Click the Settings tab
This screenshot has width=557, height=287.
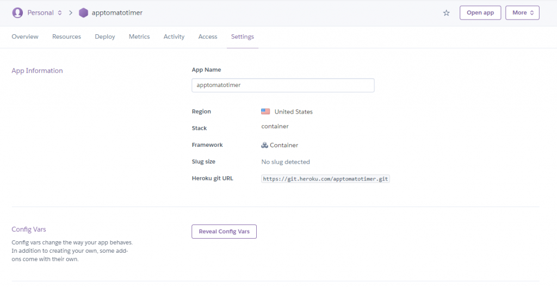pyautogui.click(x=243, y=37)
